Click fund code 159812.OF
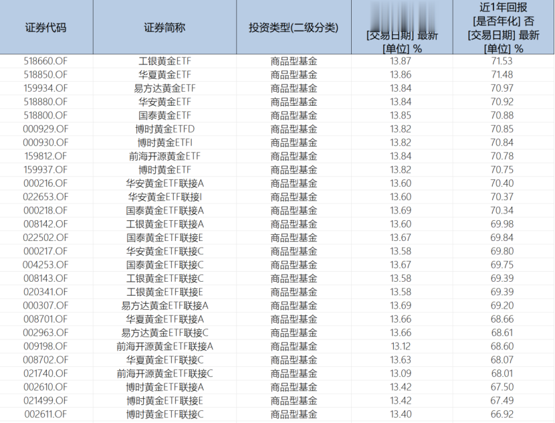Image resolution: width=555 pixels, height=423 pixels. point(45,156)
